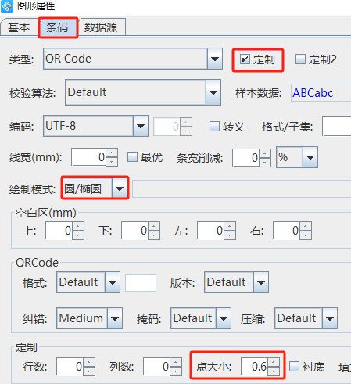Click the 样本数据 ABCabc text field
Viewport: 351px width, 384px height.
point(321,93)
